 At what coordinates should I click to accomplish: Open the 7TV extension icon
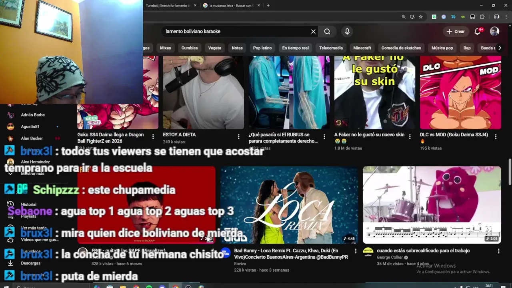(453, 17)
